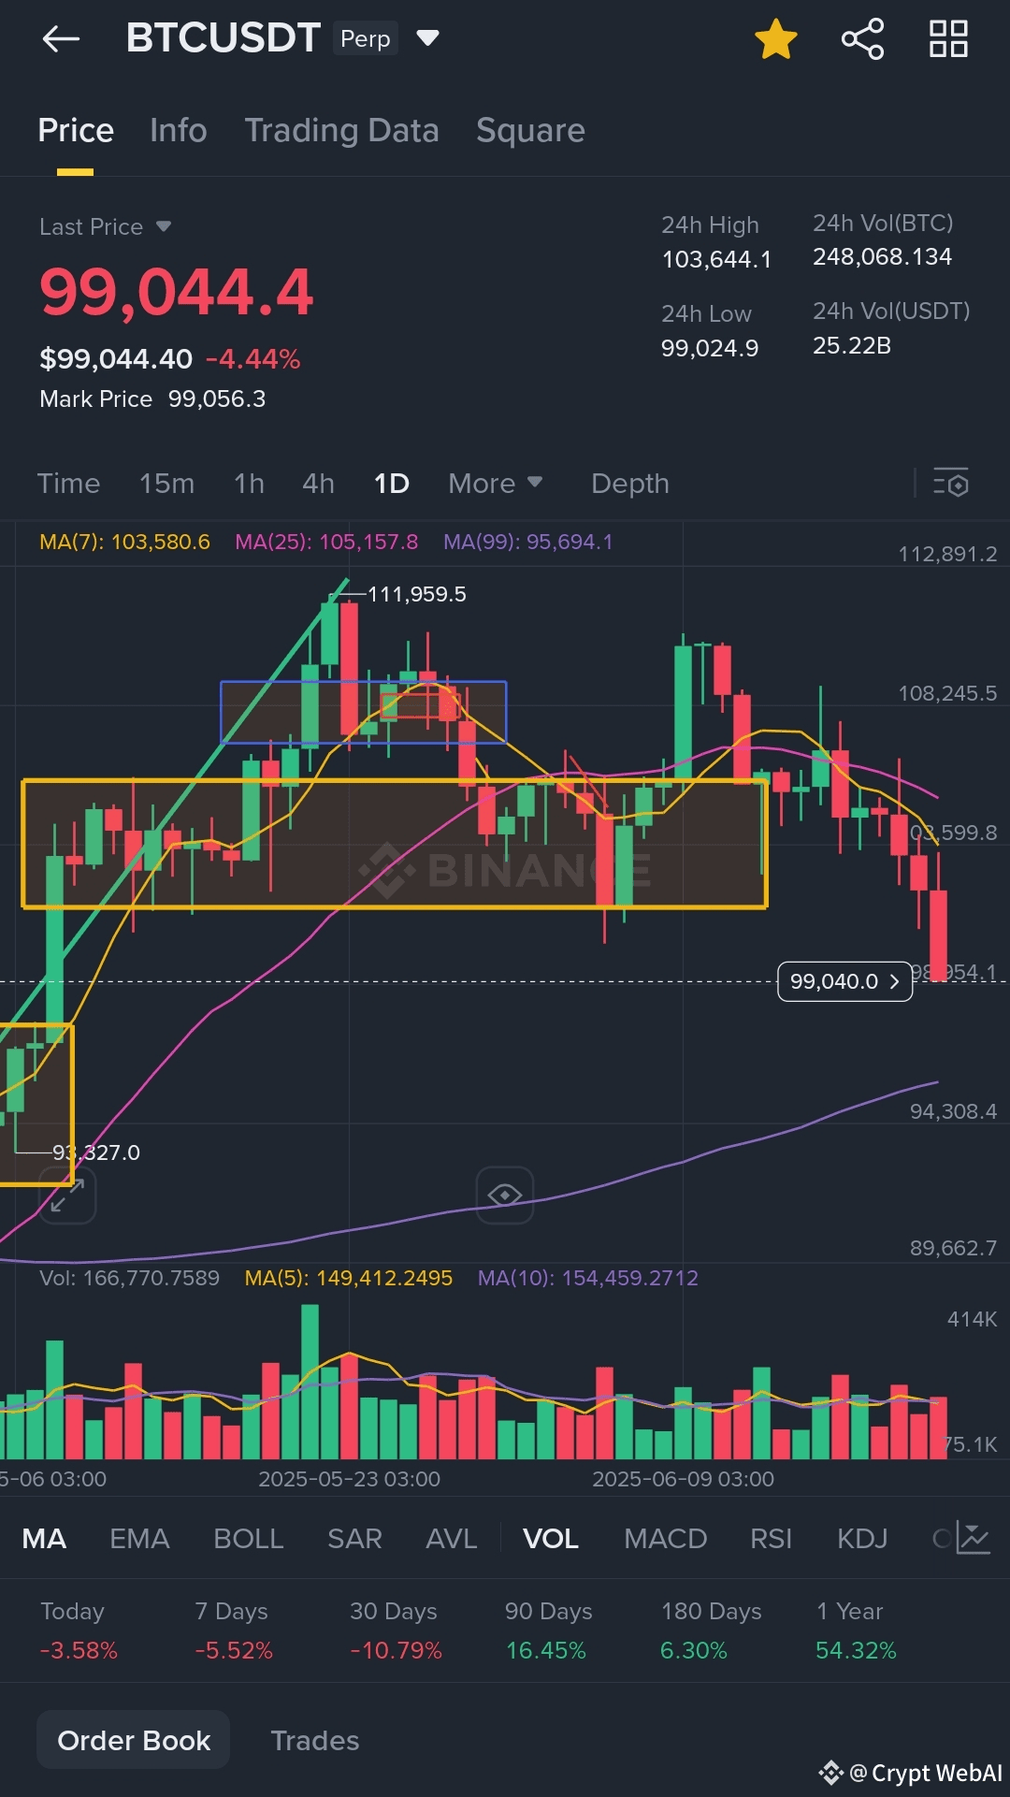Toggle the yellow favorite star
Image resolution: width=1010 pixels, height=1797 pixels.
776,39
